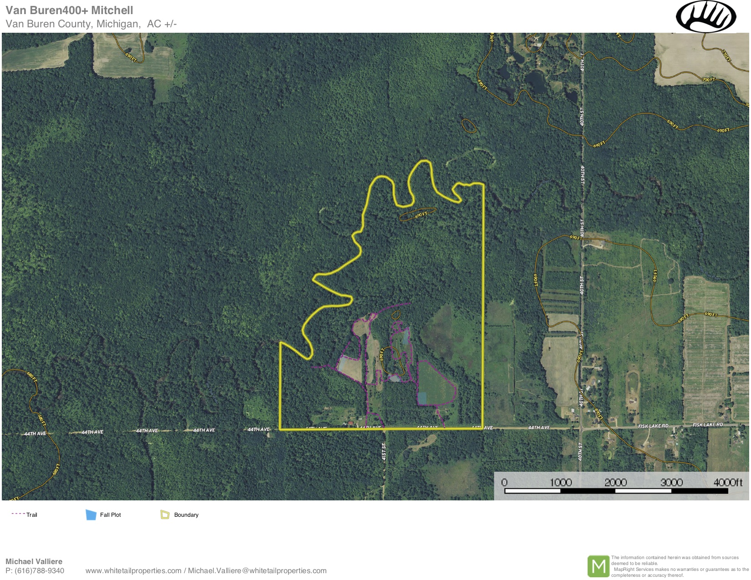Image resolution: width=751 pixels, height=580 pixels.
Task: Click the yellow Boundary legend polygon icon
Action: (x=165, y=514)
